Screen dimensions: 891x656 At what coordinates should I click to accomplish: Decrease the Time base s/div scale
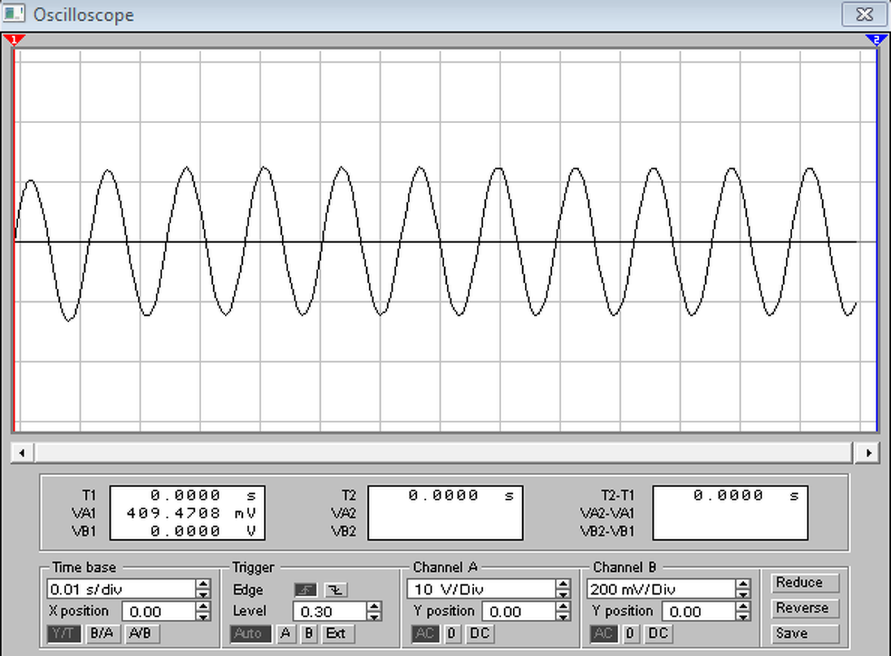(x=203, y=594)
